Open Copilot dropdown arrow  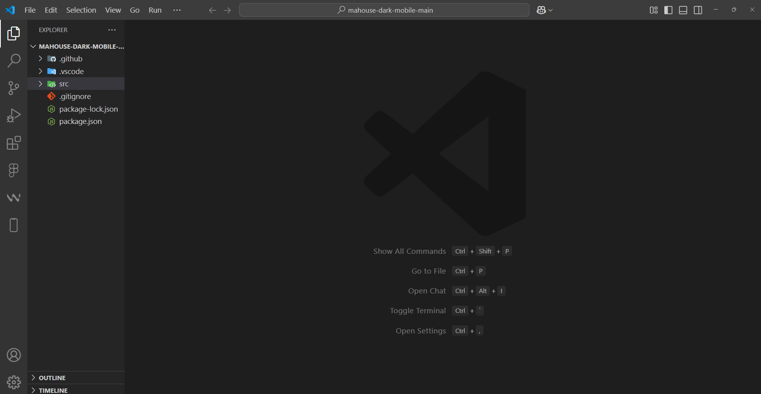click(x=550, y=10)
